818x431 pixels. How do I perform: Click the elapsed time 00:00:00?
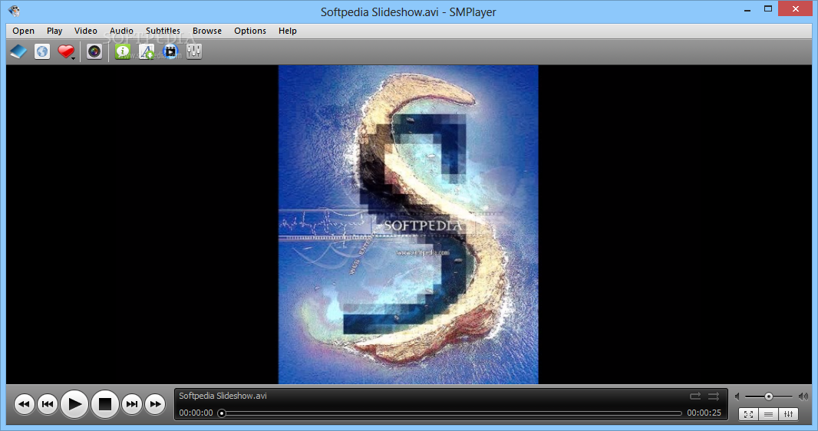click(196, 413)
